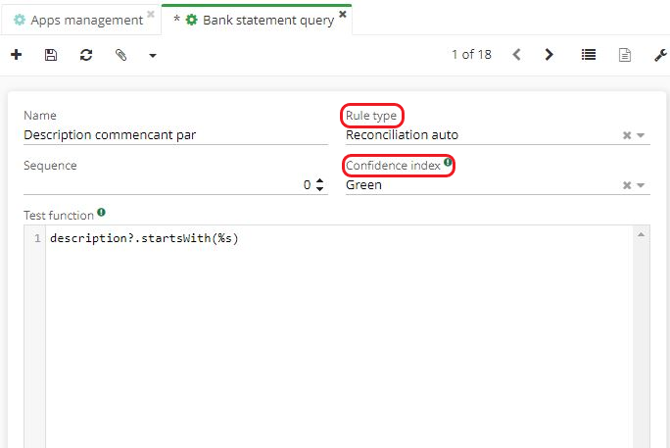Clear the Confidence index value

click(x=627, y=185)
